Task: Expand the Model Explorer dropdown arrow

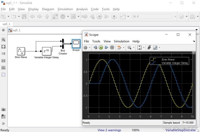Action: click(78, 16)
